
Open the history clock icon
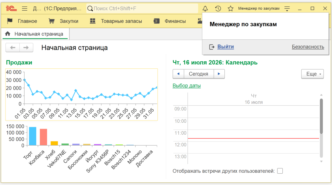point(218,8)
